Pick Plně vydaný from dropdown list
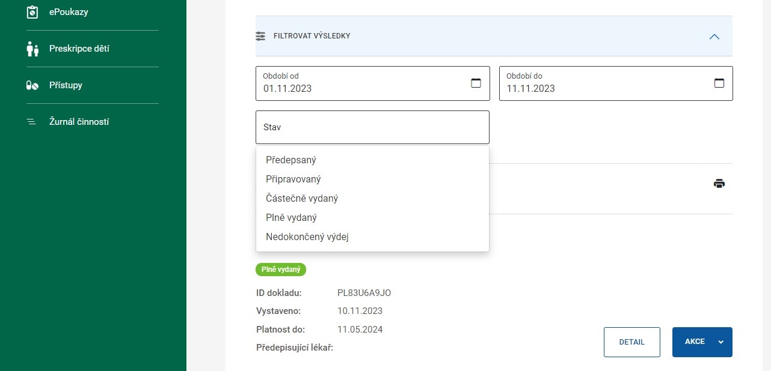Screen dimensions: 771x371 point(291,218)
